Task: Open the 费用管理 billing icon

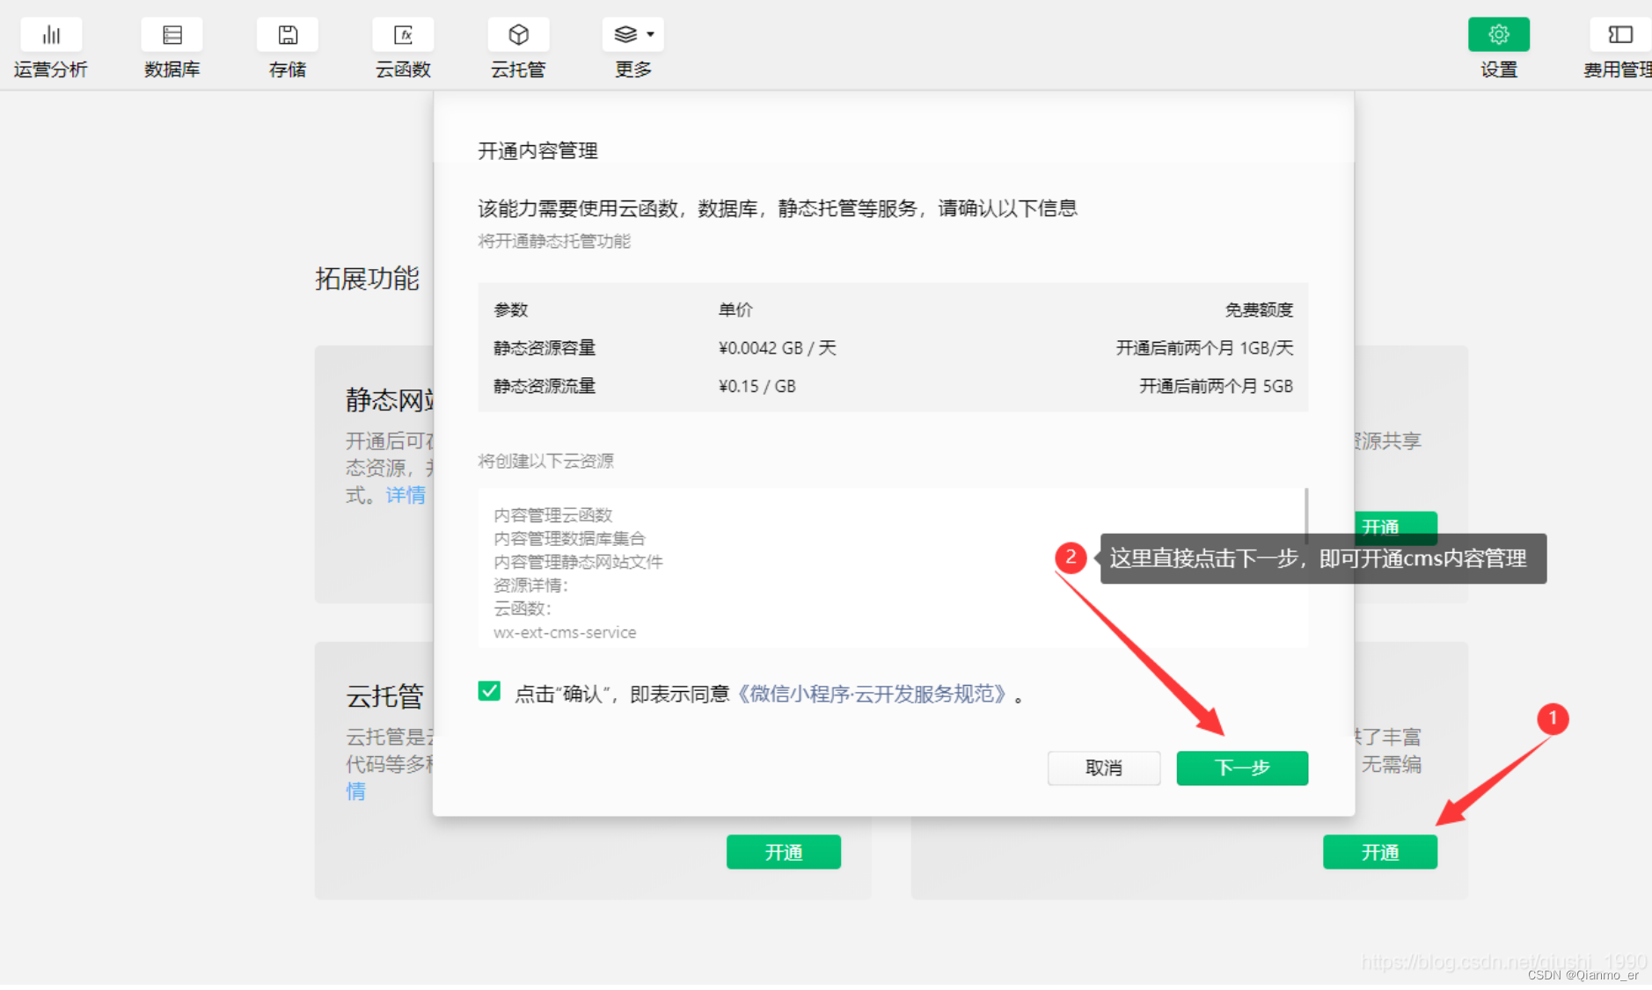Action: coord(1620,35)
